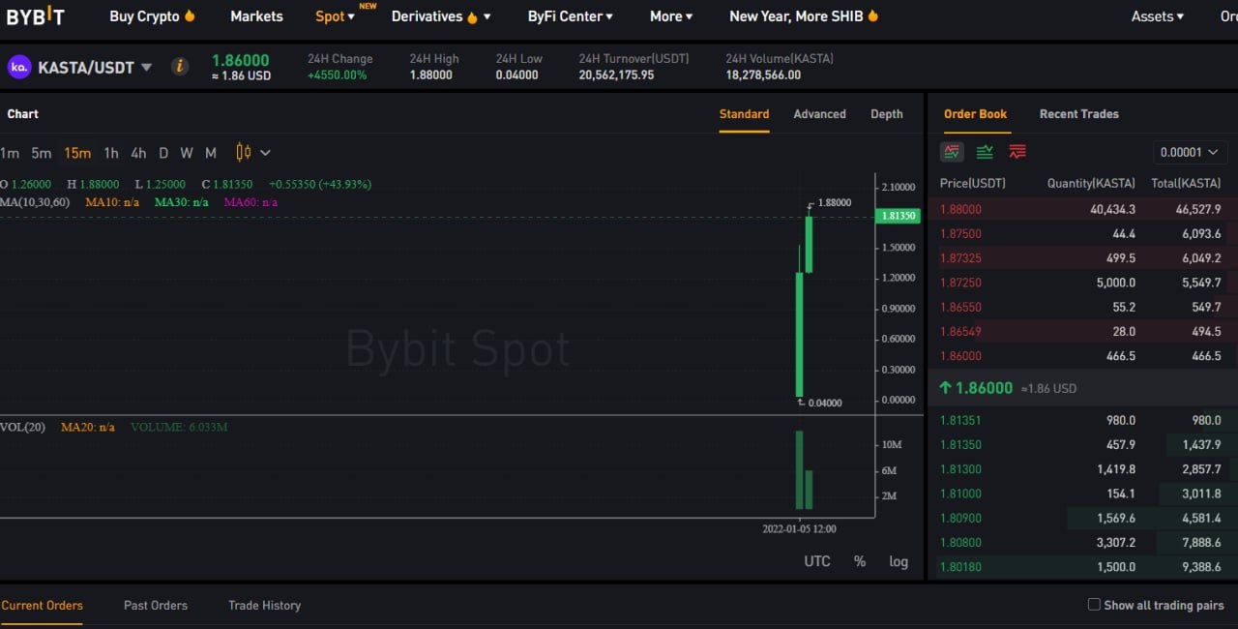Image resolution: width=1238 pixels, height=629 pixels.
Task: Click the KASTA coin logo icon
Action: coord(19,67)
